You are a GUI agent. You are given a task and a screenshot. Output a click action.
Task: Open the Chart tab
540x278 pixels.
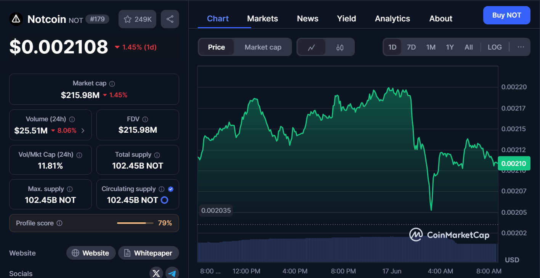[218, 18]
